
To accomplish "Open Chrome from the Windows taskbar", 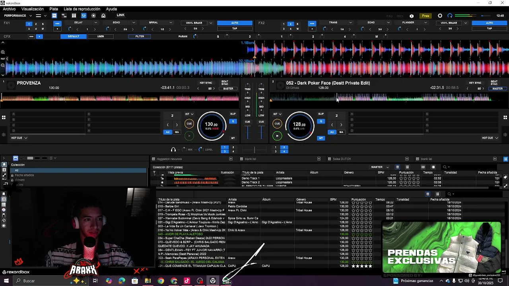I will [161, 281].
